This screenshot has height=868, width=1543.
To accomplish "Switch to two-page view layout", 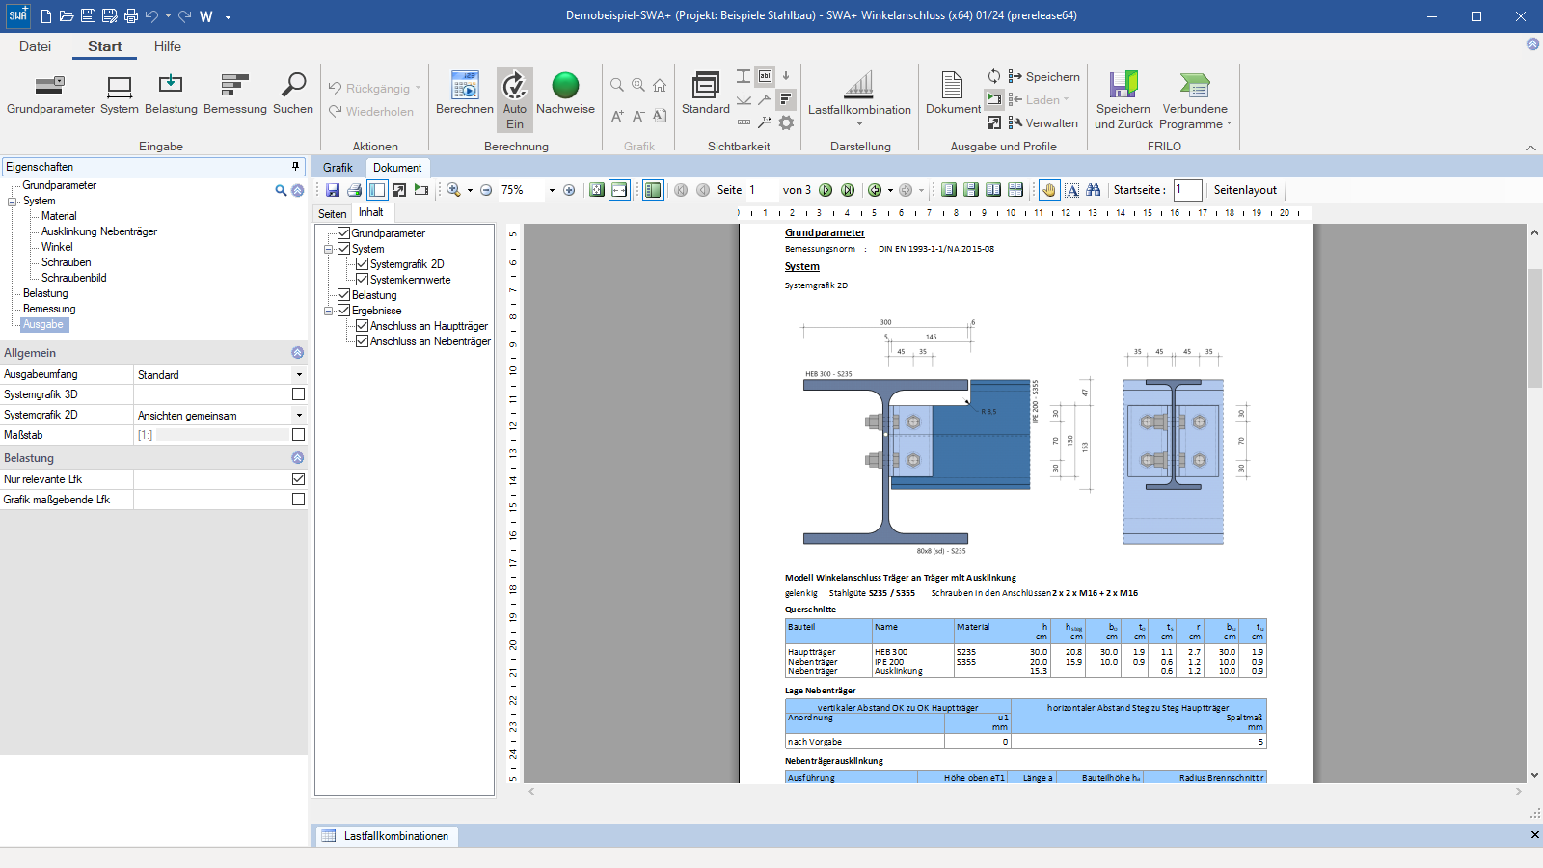I will point(992,190).
